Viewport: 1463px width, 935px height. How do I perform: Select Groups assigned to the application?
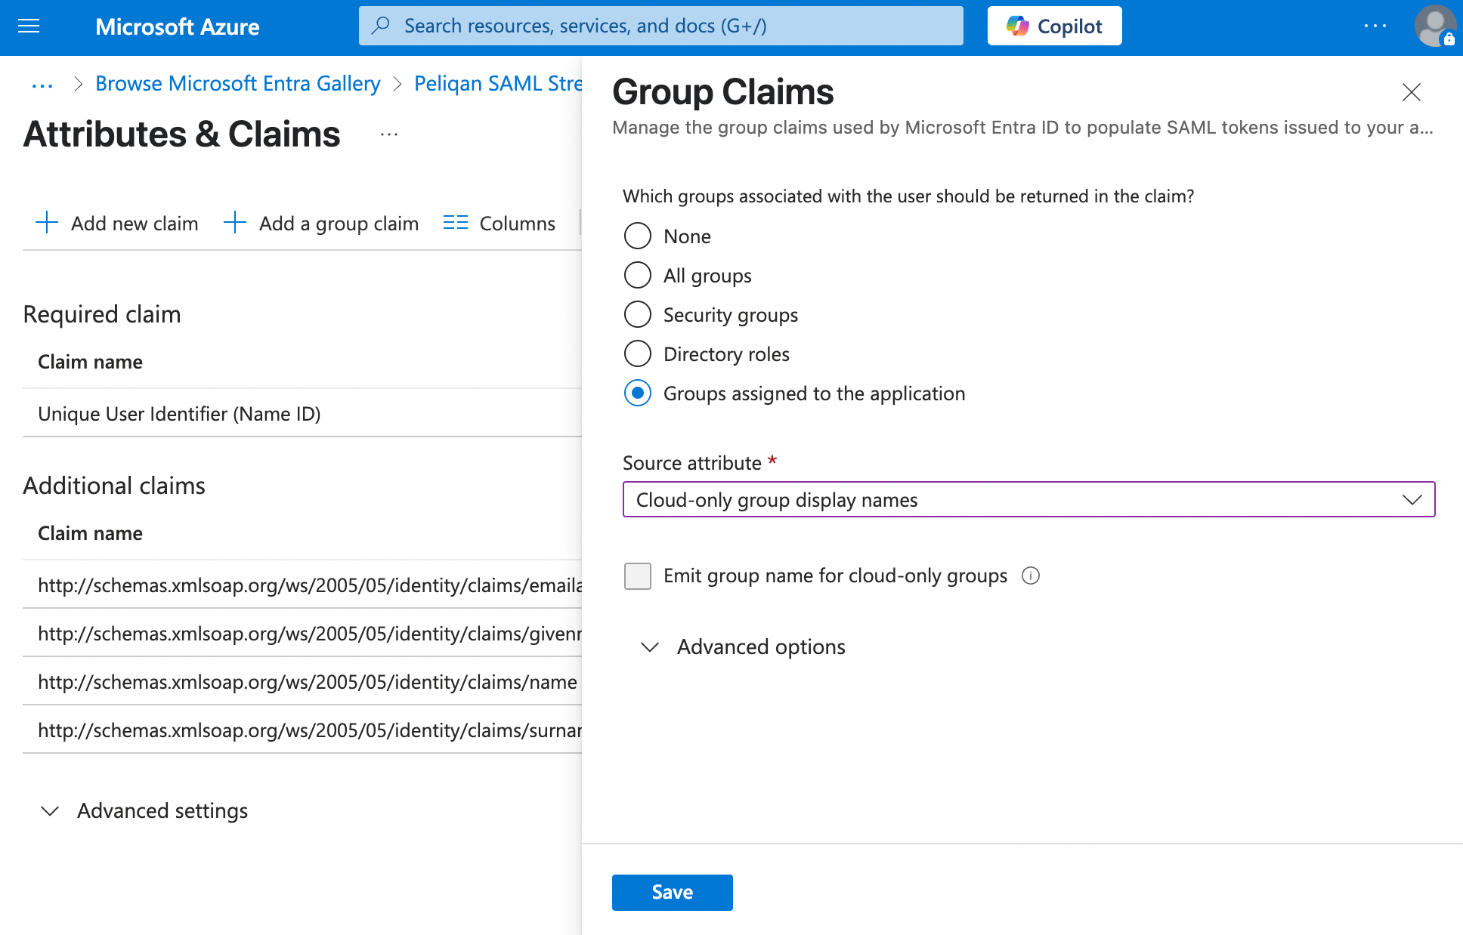pos(638,393)
